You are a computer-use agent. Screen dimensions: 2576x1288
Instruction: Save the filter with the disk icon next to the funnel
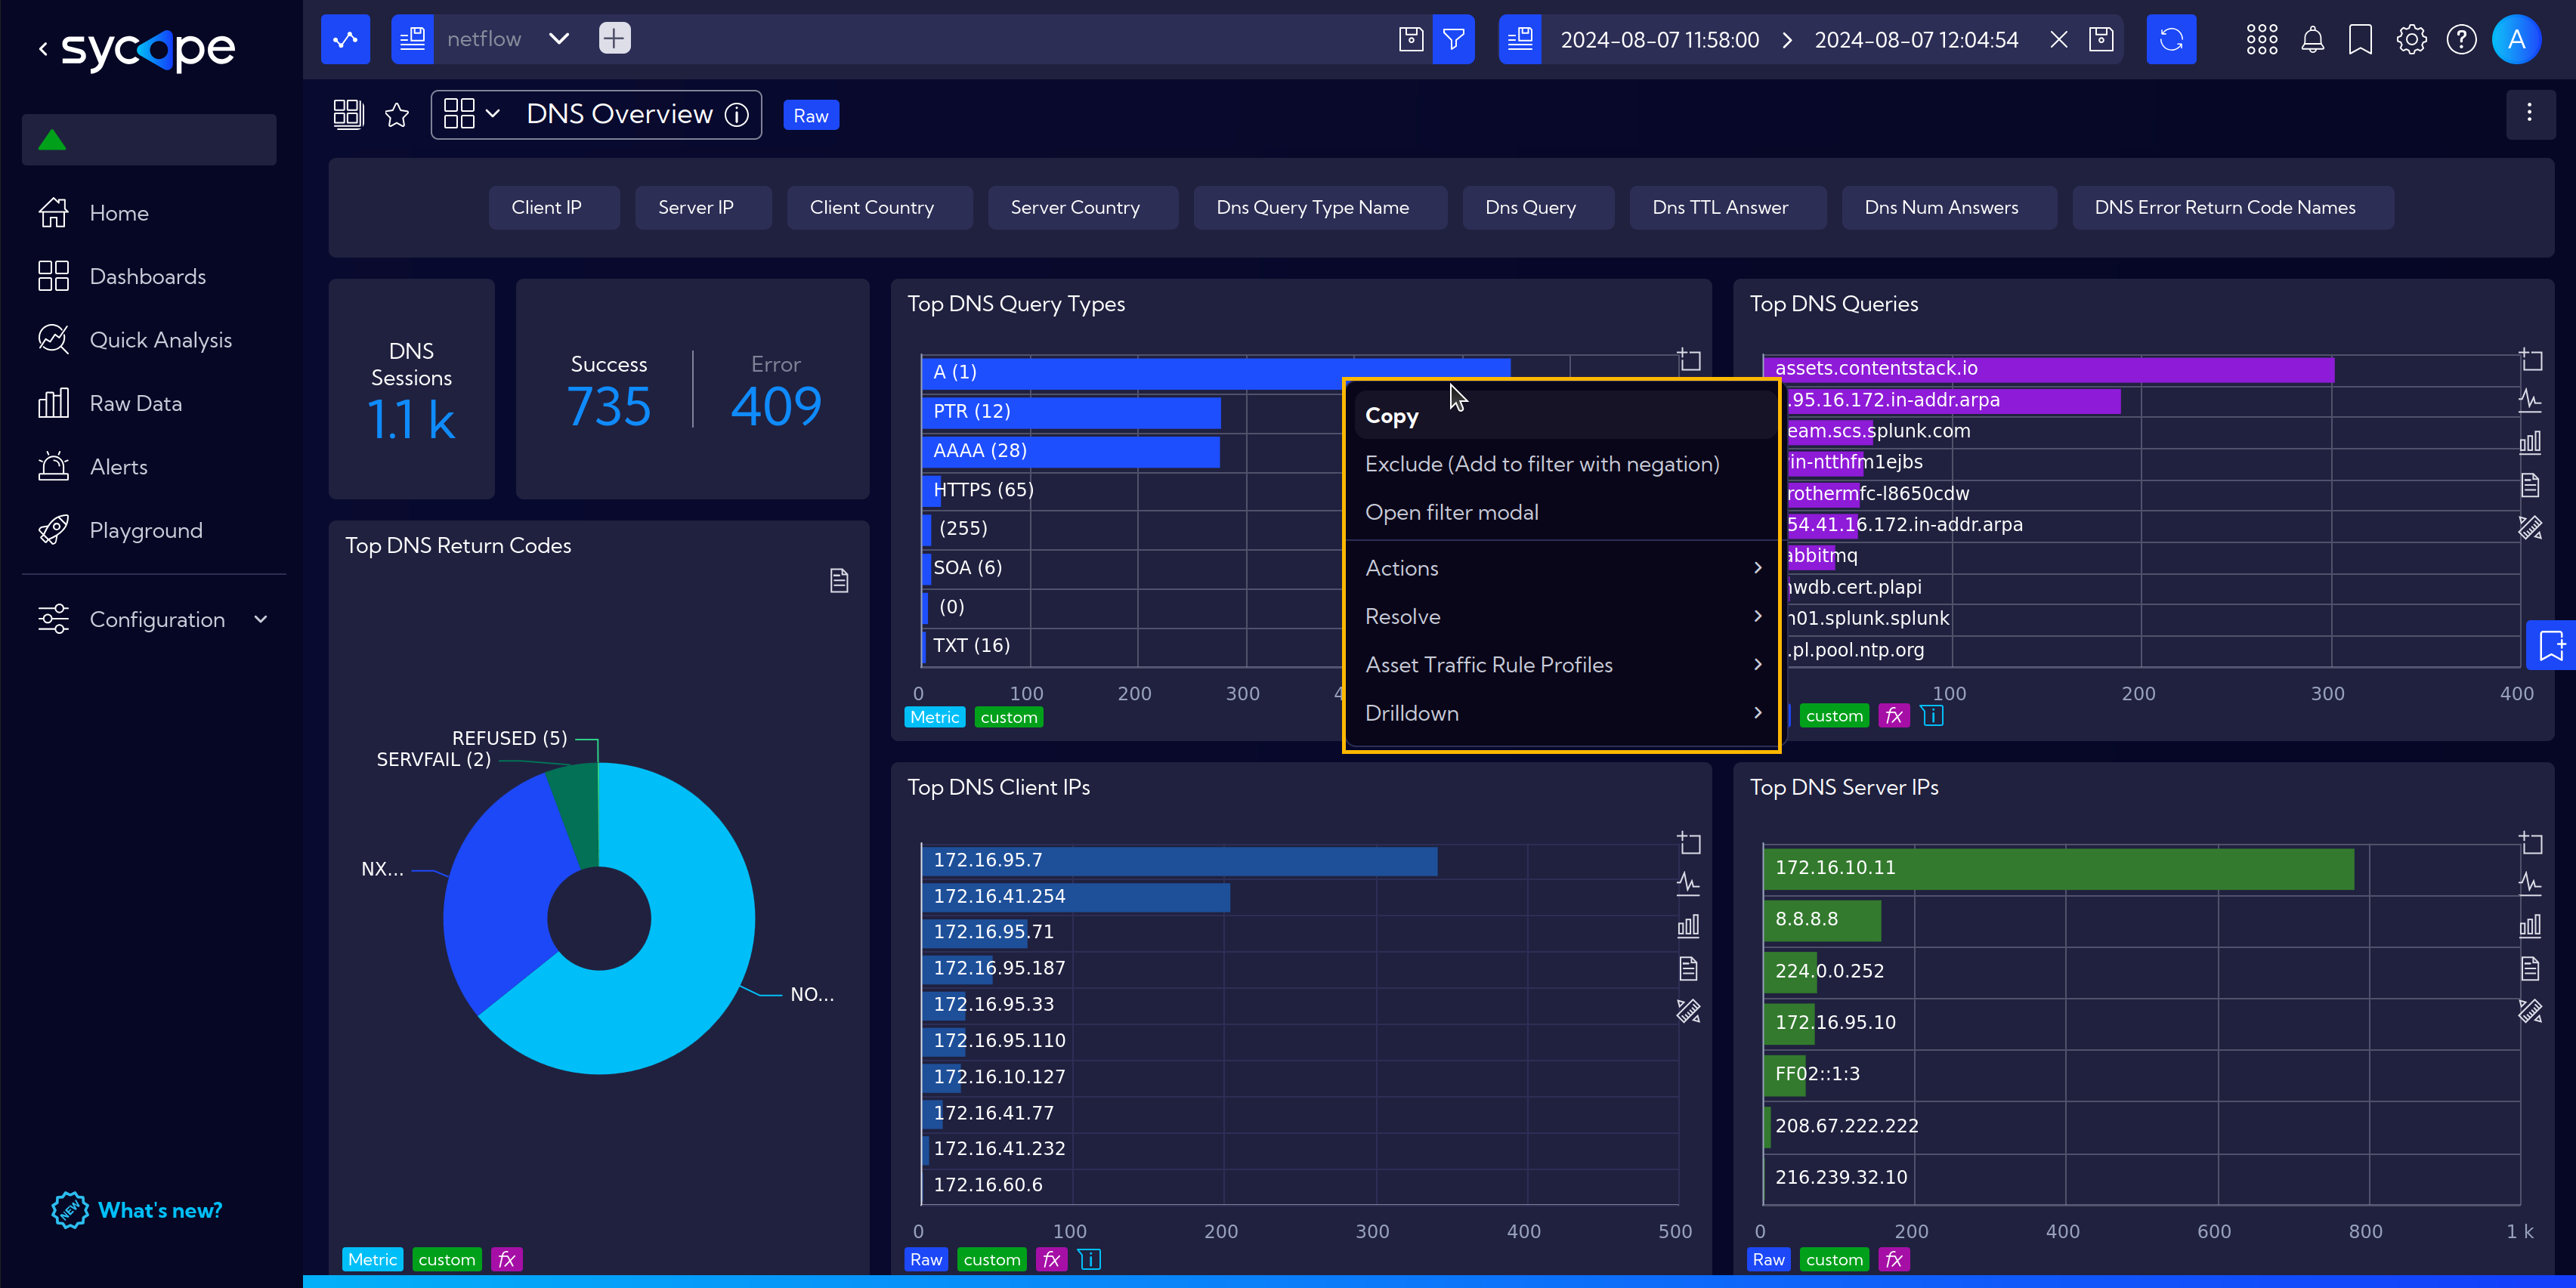1410,39
